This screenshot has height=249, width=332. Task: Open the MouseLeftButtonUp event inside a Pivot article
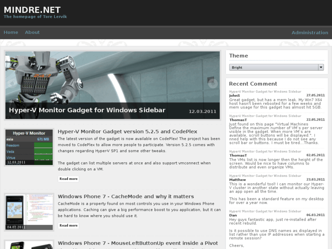tap(138, 243)
